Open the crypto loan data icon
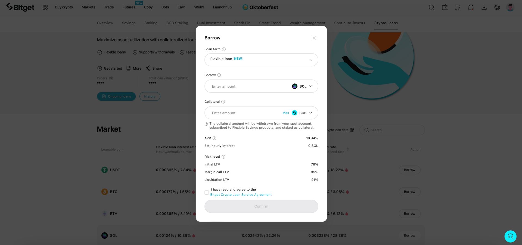Viewport: 522px width, 245px height. tap(352, 130)
